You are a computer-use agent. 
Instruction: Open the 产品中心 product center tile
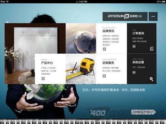[x=50, y=69]
